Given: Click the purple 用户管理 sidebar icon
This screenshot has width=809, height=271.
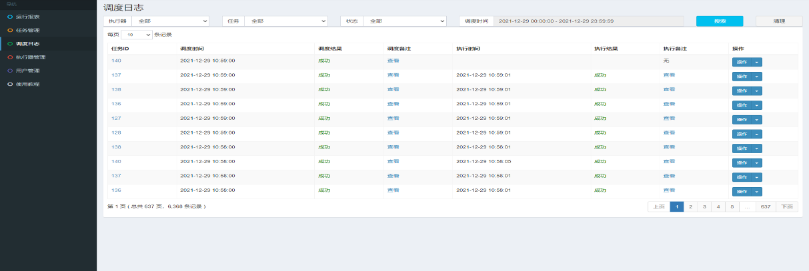Looking at the screenshot, I should (9, 71).
